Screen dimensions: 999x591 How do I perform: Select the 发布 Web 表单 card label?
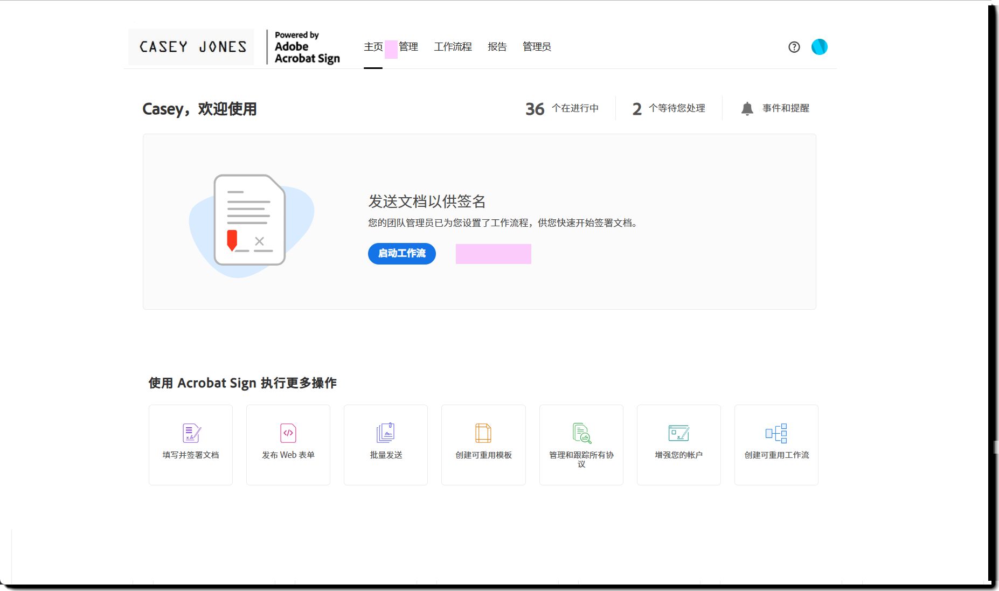click(x=288, y=455)
